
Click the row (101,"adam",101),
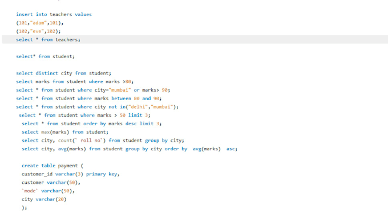[40, 23]
